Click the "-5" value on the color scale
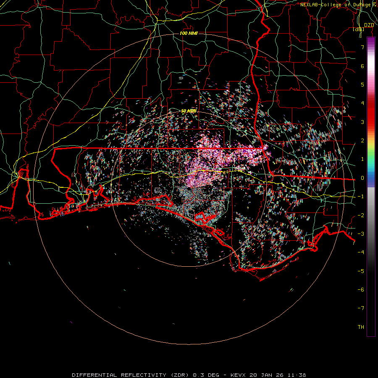Viewport: 378px width, 378px height. click(361, 271)
